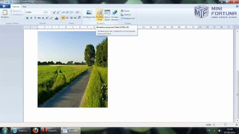Image resolution: width=239 pixels, height=134 pixels.
Task: Click the zoom slider handle
Action: 225,125
